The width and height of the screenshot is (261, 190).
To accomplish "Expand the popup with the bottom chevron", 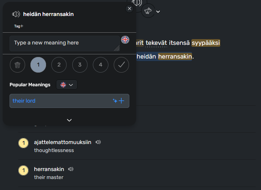I will coord(69,120).
